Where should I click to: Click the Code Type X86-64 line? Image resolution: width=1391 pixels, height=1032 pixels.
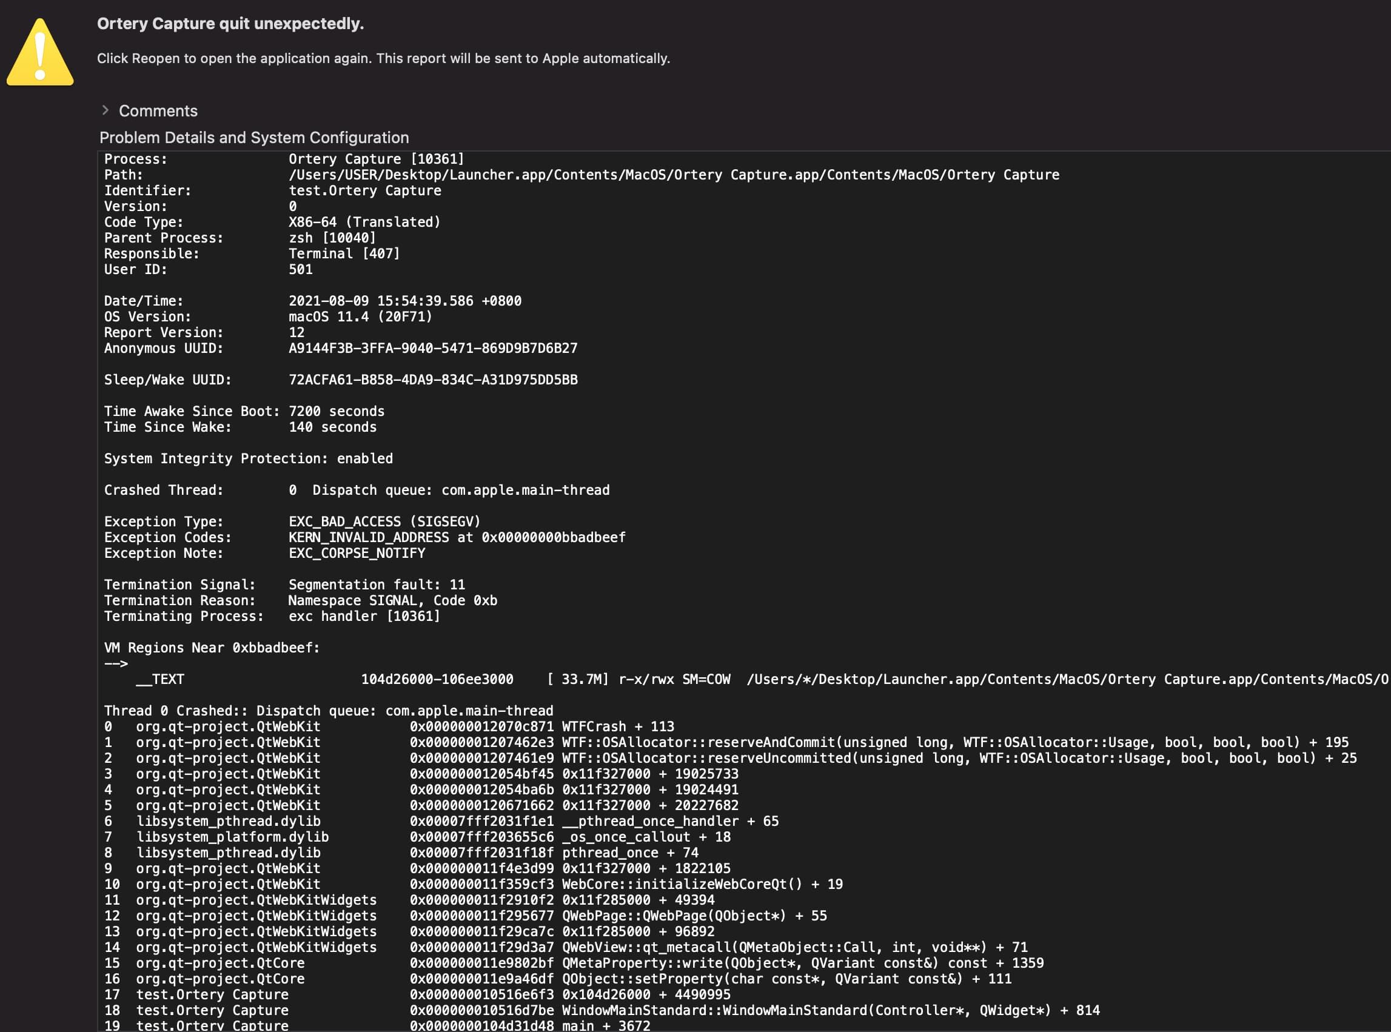click(272, 223)
